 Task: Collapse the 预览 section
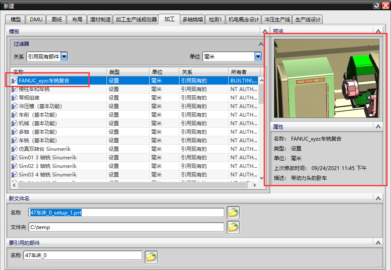(378, 31)
